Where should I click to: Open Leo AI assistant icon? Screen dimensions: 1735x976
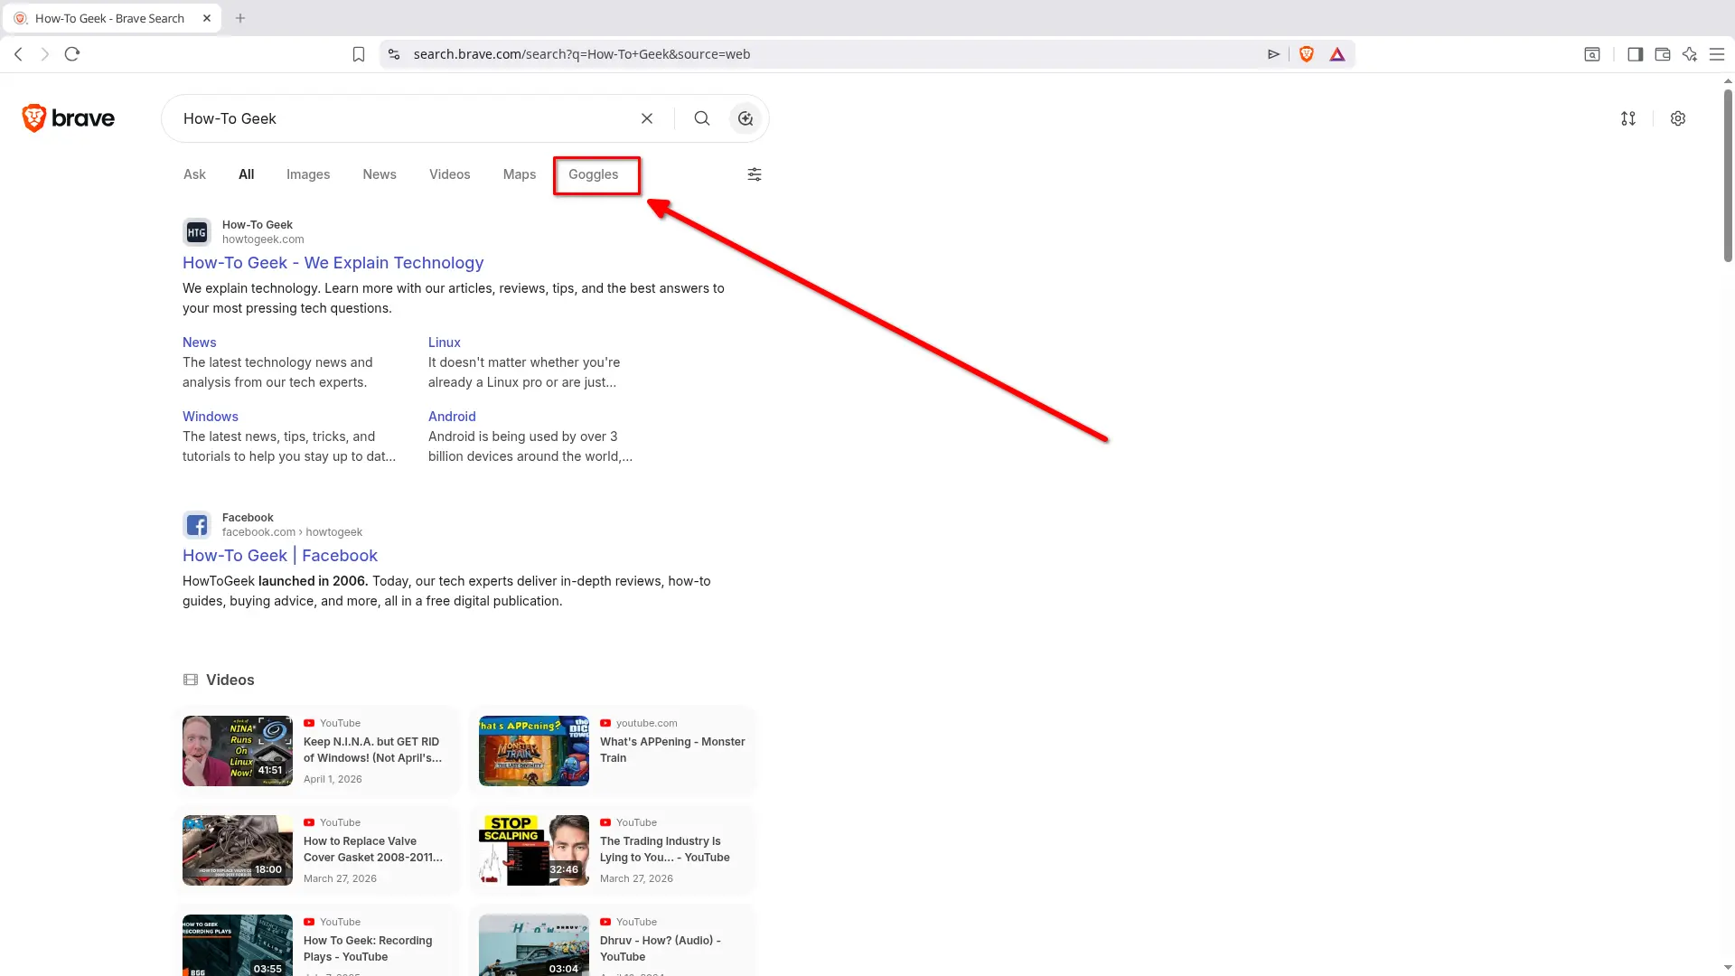click(1690, 54)
